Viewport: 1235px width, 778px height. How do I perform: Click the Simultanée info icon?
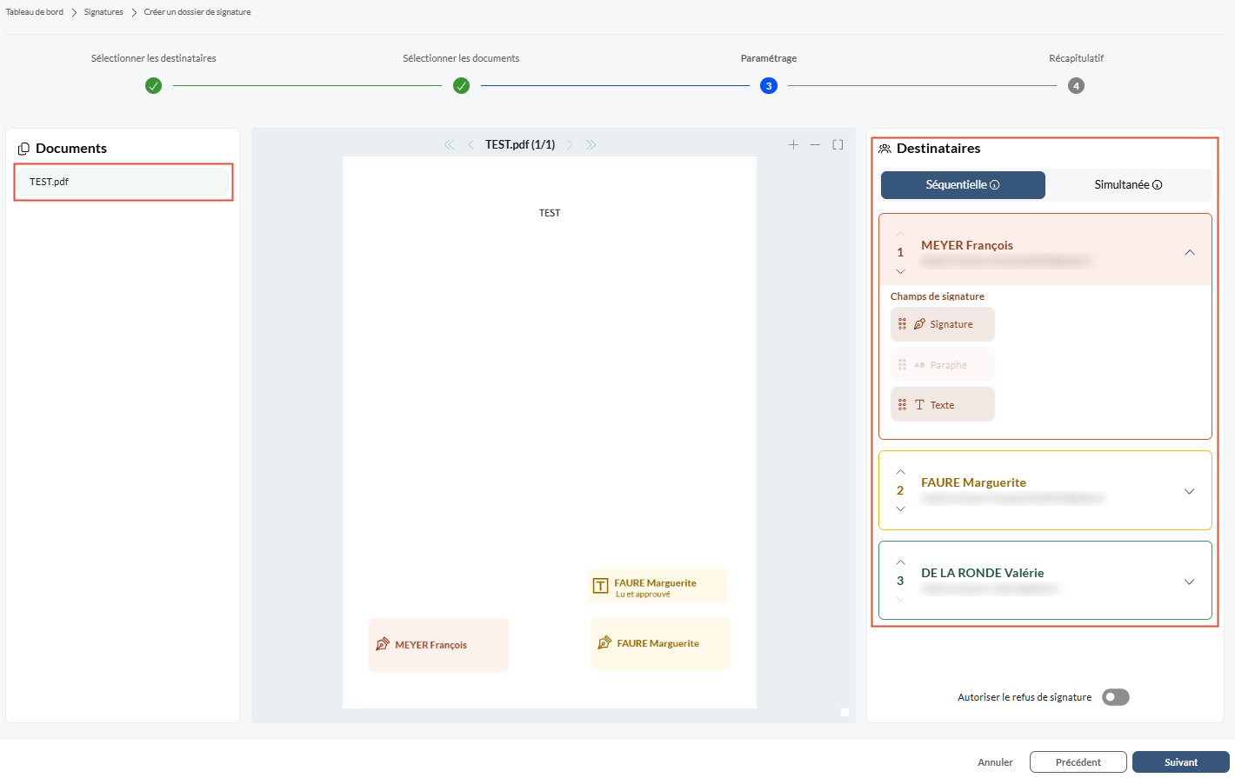(x=1157, y=185)
